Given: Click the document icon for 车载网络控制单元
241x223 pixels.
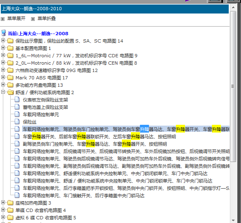Looking at the screenshot, I should [17, 114].
